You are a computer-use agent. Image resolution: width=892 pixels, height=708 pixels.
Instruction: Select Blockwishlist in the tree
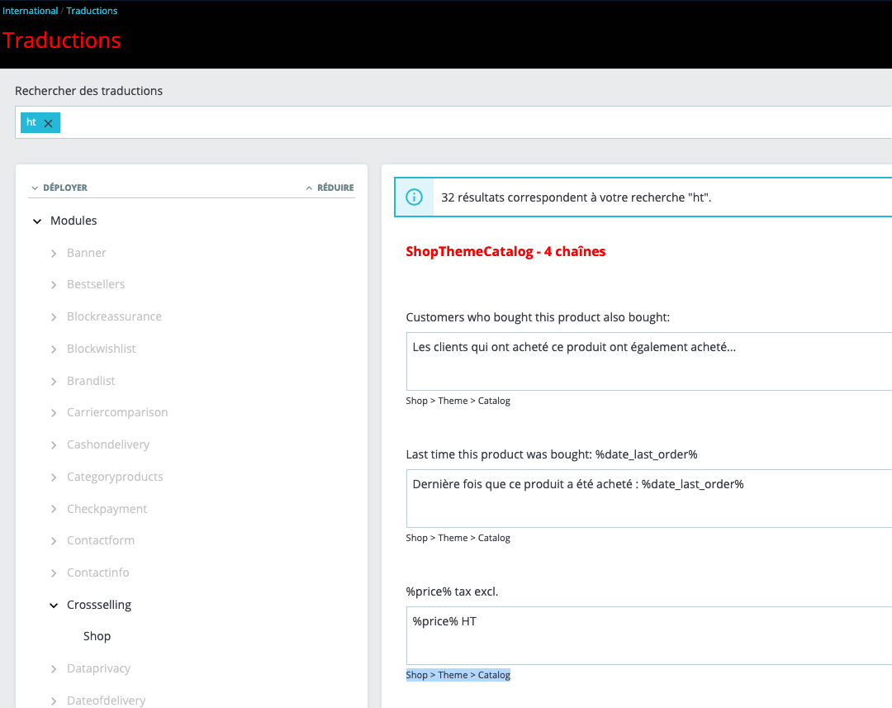point(102,349)
